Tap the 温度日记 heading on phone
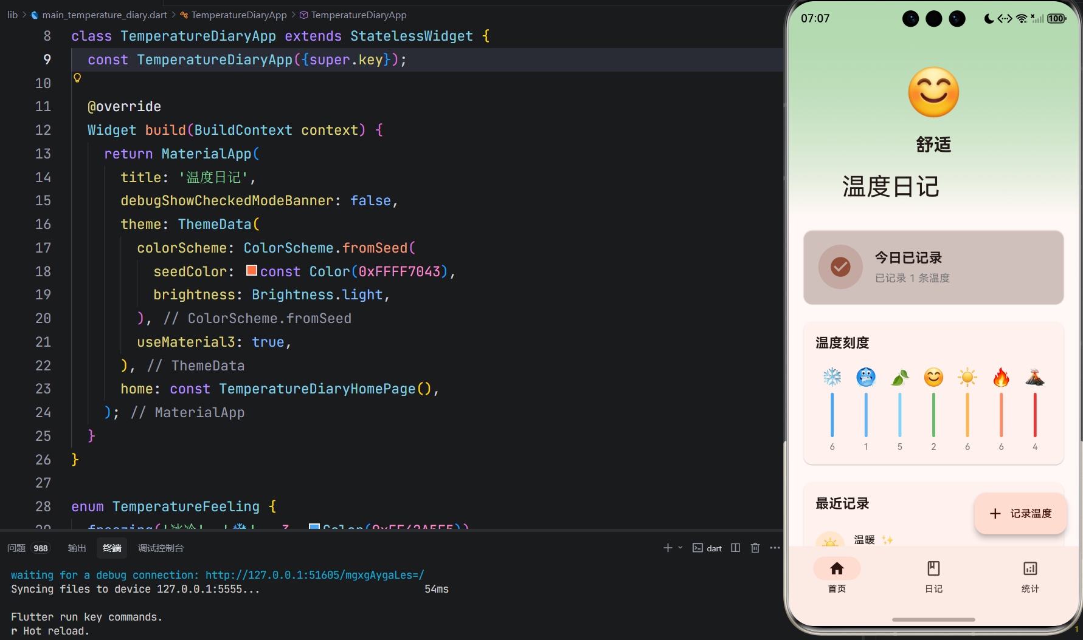Image resolution: width=1083 pixels, height=640 pixels. click(891, 186)
